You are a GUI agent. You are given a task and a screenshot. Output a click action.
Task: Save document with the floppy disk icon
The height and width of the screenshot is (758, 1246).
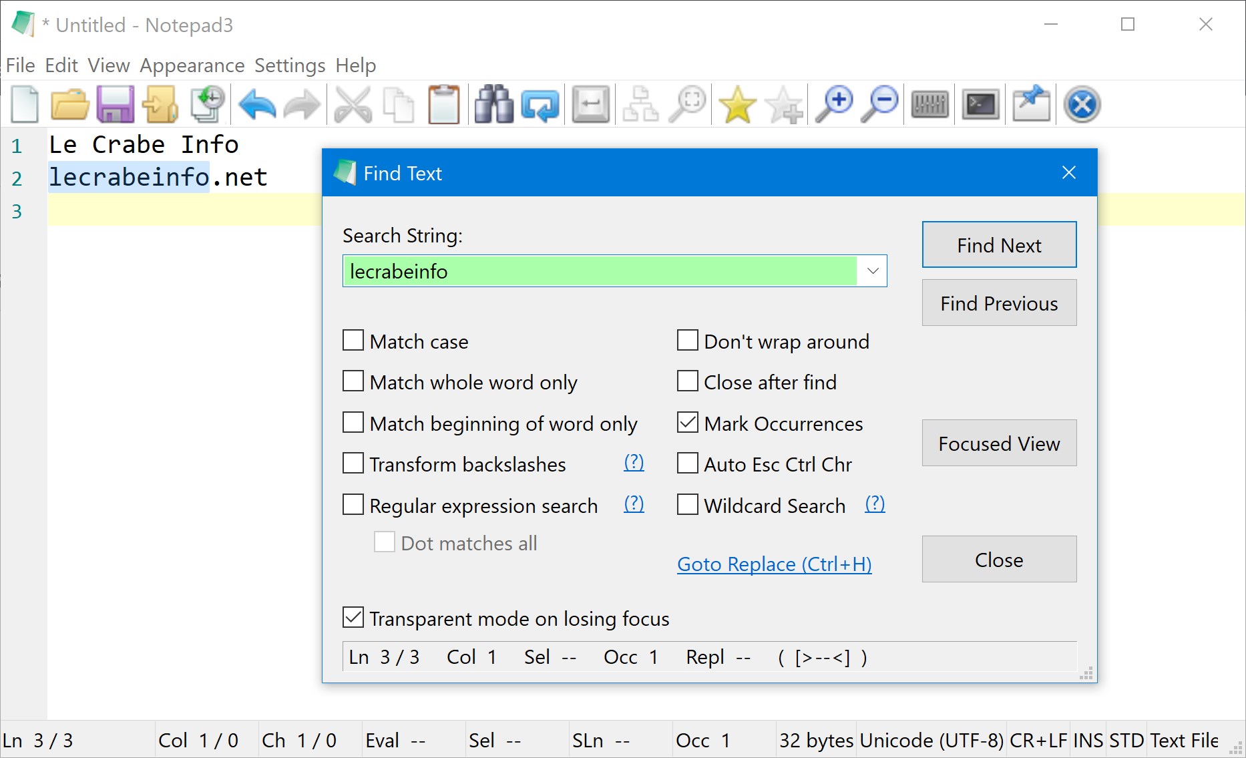(116, 104)
